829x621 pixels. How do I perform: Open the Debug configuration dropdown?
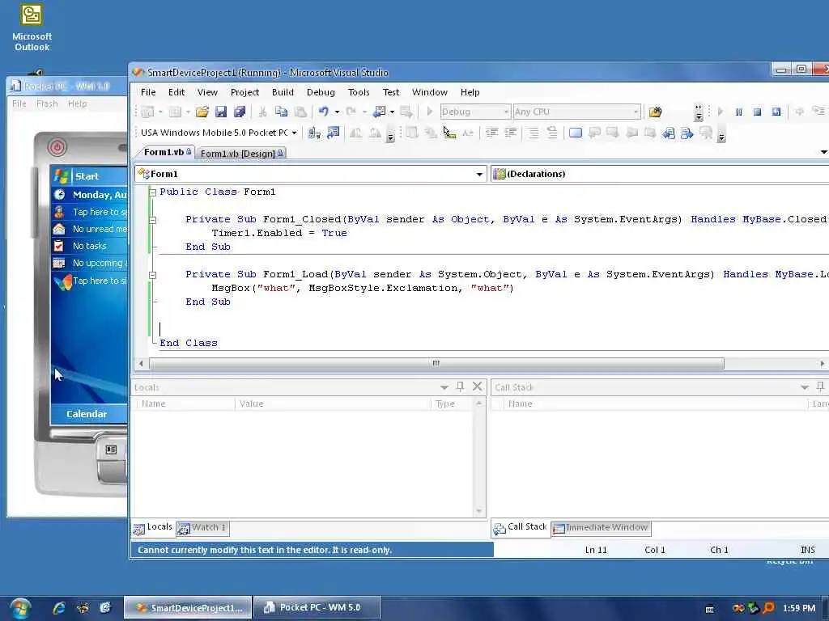click(x=506, y=112)
